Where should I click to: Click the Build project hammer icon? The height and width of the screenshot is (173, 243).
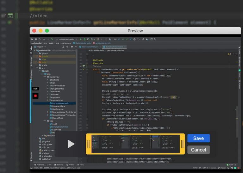click(x=52, y=39)
